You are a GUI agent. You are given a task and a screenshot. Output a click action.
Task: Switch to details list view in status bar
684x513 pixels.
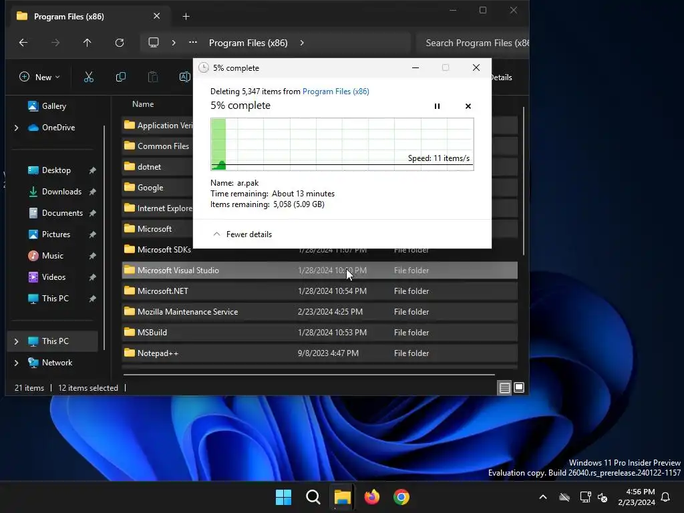505,388
